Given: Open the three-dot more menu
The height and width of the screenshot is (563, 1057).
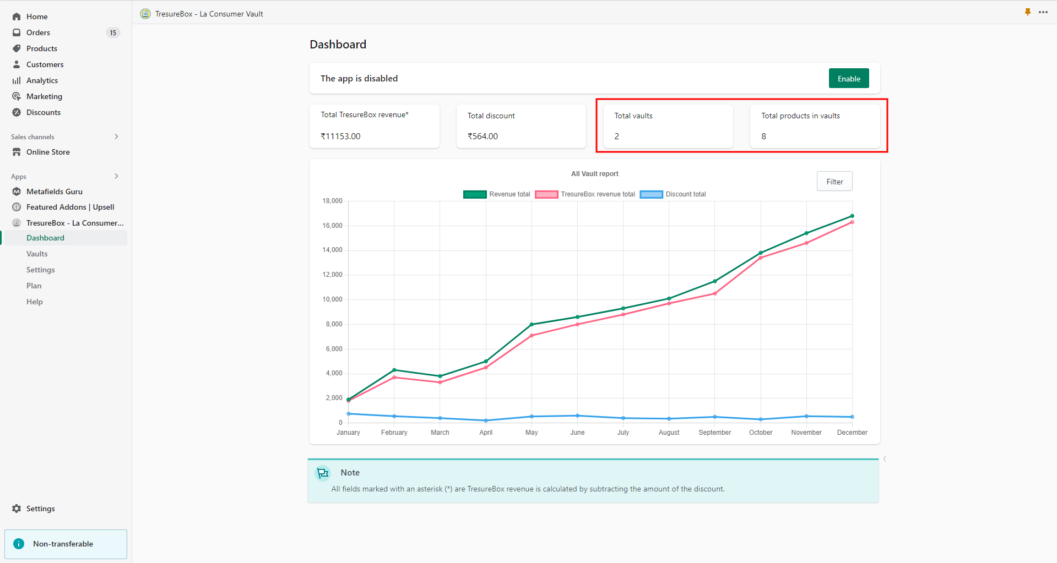Looking at the screenshot, I should [x=1043, y=12].
